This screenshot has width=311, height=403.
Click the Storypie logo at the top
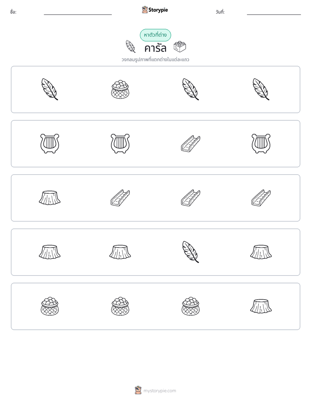click(155, 10)
